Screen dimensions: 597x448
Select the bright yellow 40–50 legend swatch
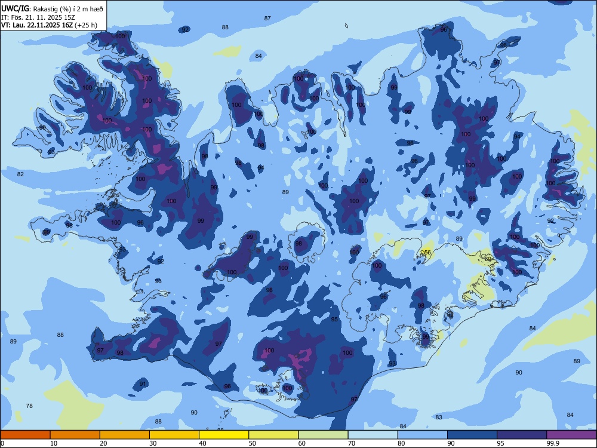(x=224, y=435)
